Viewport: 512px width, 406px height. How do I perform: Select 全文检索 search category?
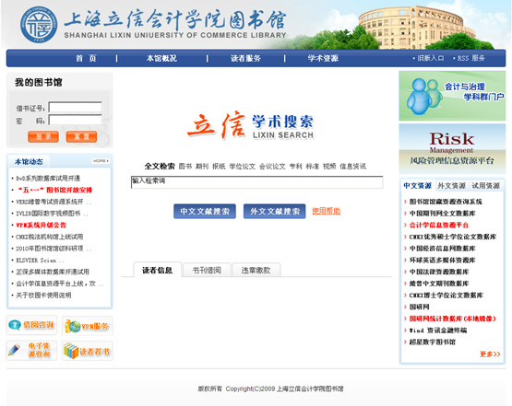[x=160, y=167]
